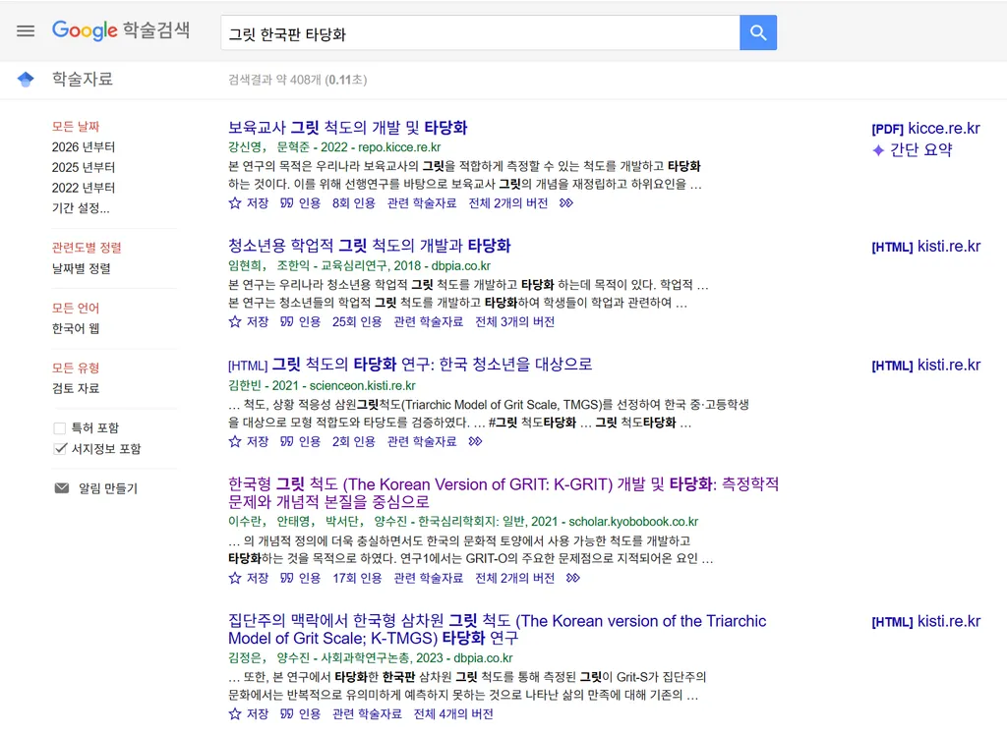
Task: Click star save icon for K-TMGS result
Action: (x=235, y=714)
